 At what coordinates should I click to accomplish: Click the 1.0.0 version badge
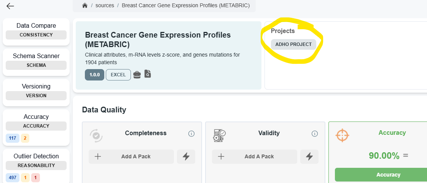[94, 75]
